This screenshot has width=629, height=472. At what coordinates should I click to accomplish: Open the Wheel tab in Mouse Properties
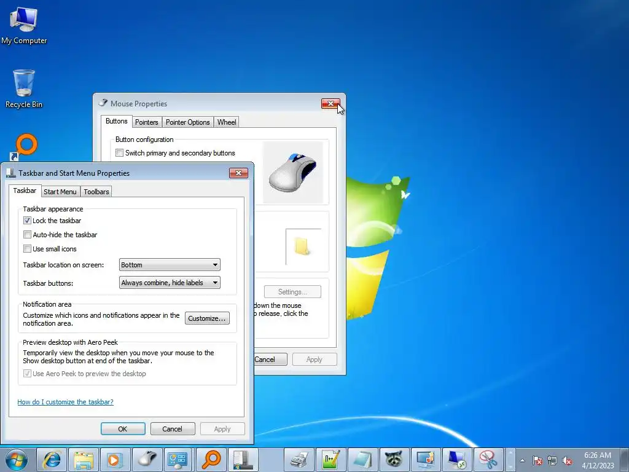tap(227, 122)
